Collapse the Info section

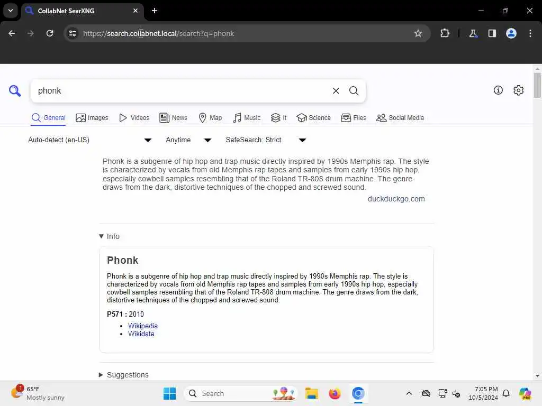coord(109,236)
